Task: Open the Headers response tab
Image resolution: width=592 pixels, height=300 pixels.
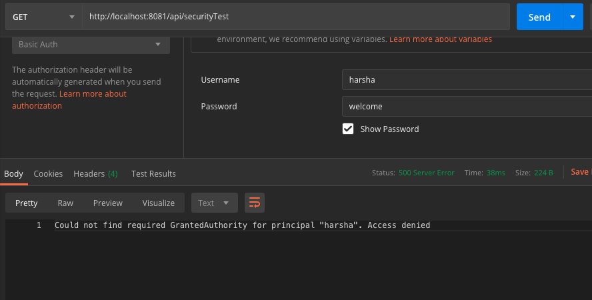Action: [x=95, y=173]
